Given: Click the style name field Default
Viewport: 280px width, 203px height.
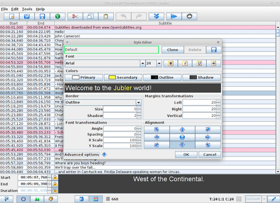Looking at the screenshot, I should [x=112, y=49].
